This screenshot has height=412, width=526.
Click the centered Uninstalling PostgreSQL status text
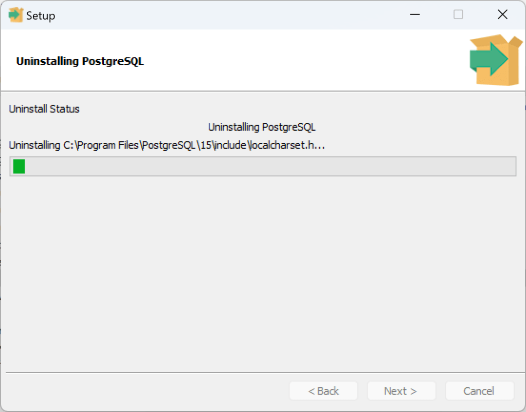[x=262, y=127]
